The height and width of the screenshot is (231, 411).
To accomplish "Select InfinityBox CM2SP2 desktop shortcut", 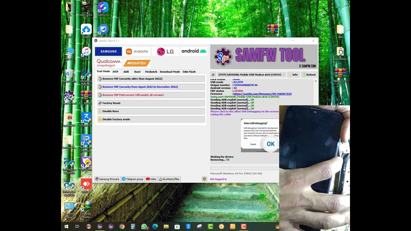I will click(86, 77).
